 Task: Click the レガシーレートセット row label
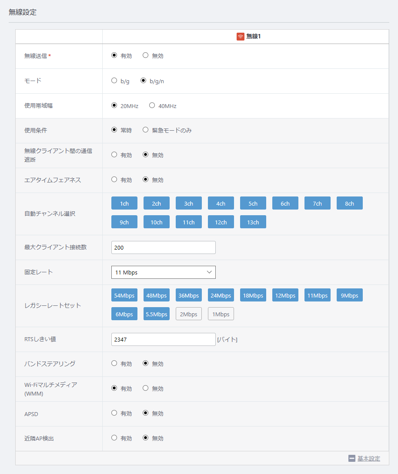(53, 305)
